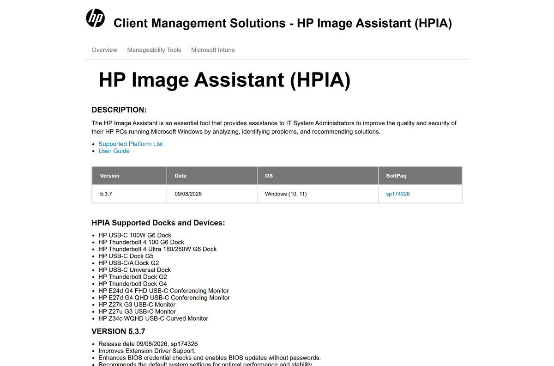Select version cell 5.3.7
Viewport: 554px width, 366px height.
point(129,194)
